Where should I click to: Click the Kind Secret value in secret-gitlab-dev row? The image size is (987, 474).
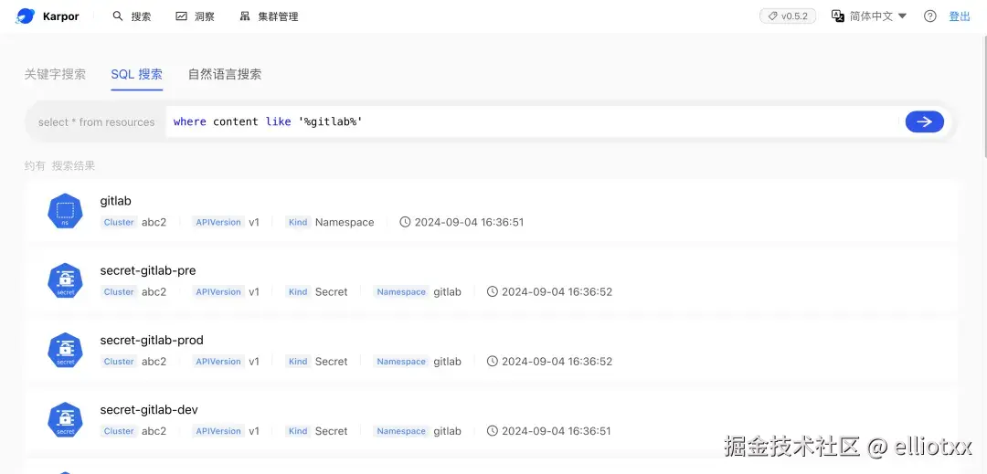click(x=331, y=431)
